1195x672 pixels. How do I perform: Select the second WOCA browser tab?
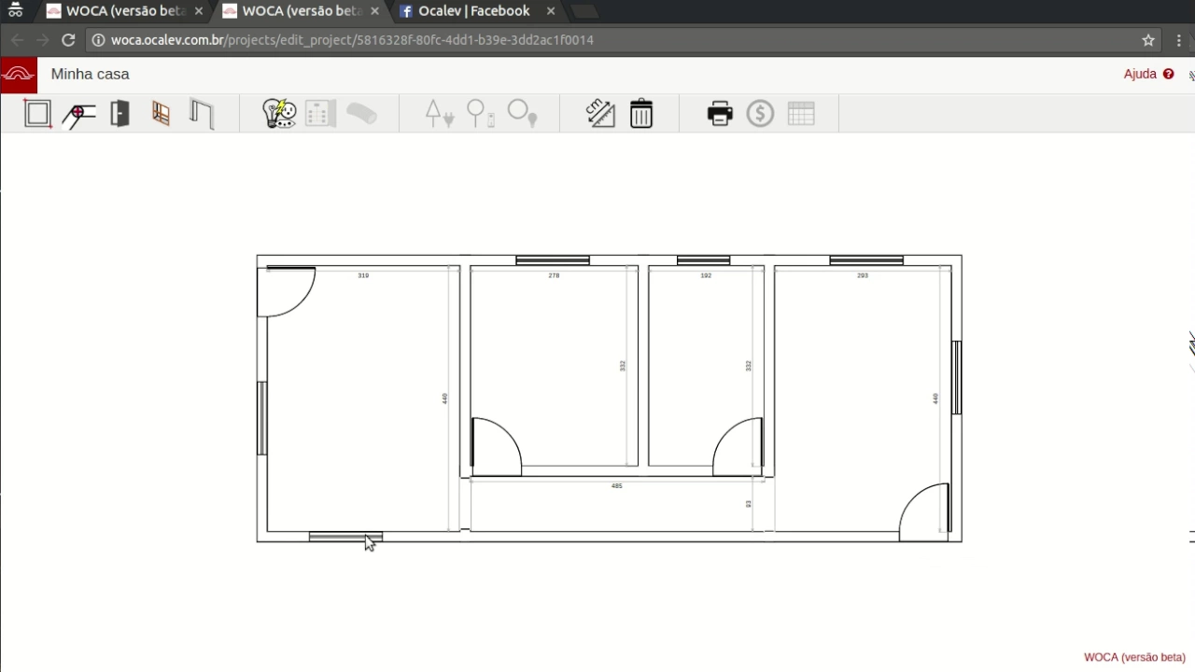301,11
